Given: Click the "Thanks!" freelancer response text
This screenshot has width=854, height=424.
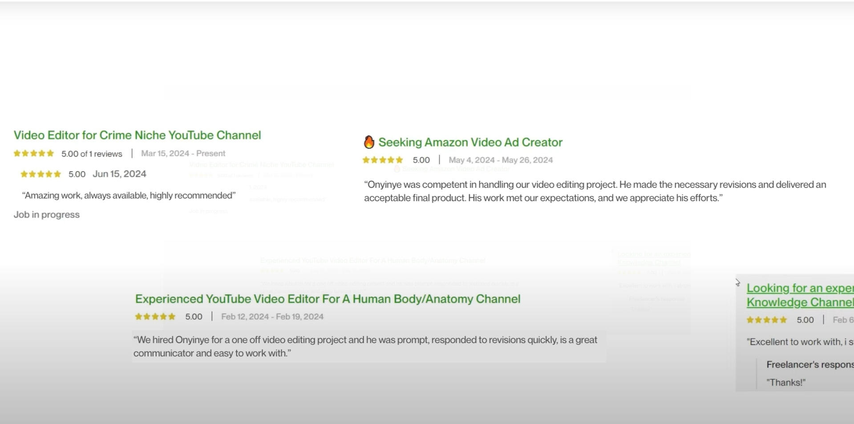Looking at the screenshot, I should [x=786, y=383].
